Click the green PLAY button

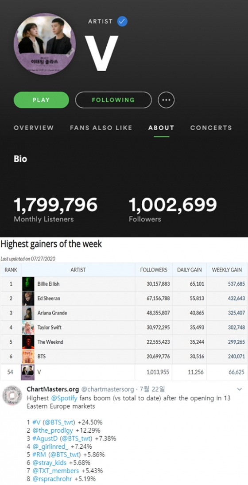point(41,100)
